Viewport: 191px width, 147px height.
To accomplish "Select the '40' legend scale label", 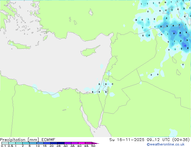I will click(79, 146).
